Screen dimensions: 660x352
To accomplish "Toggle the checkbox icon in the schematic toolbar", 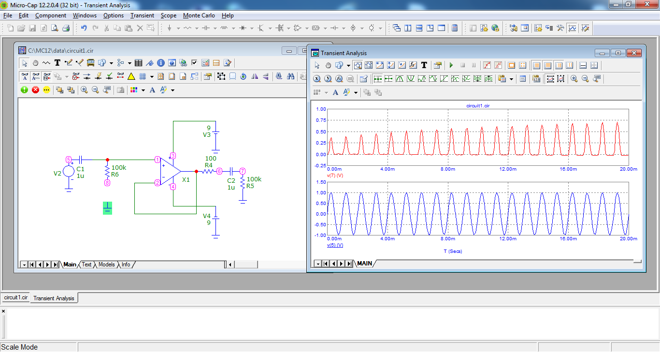I will click(x=194, y=63).
